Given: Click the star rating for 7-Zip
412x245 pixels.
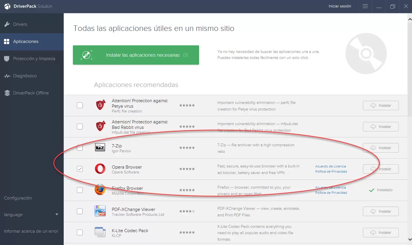Looking at the screenshot, I should coord(187,148).
